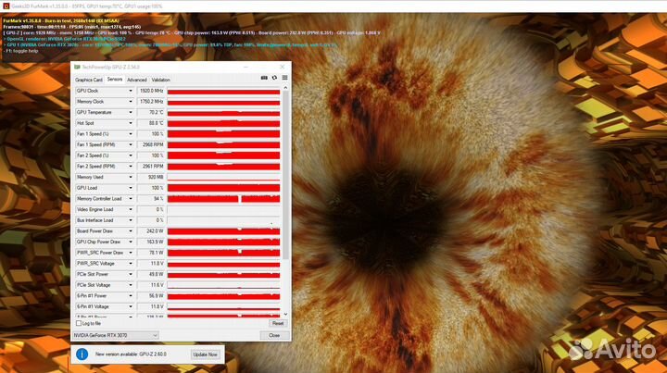Click the sensors list scrollbar thumb

(285, 174)
